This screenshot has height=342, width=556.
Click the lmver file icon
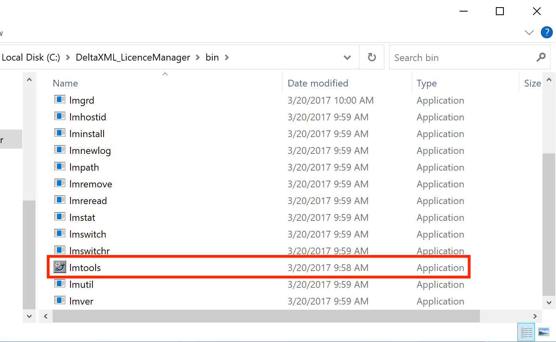[60, 301]
